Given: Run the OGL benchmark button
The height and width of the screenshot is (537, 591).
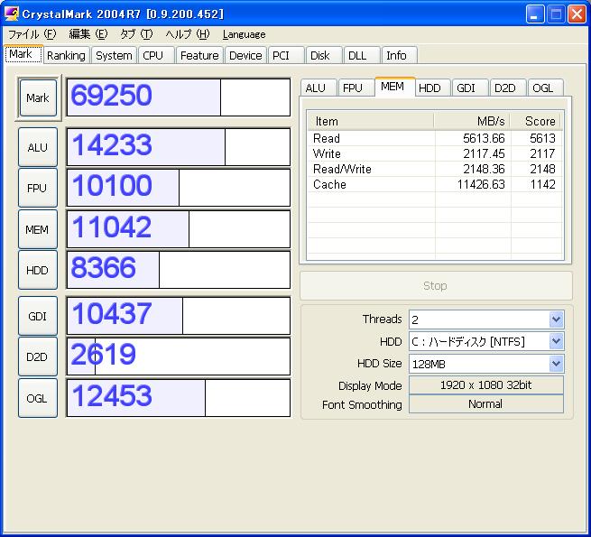Looking at the screenshot, I should point(38,398).
